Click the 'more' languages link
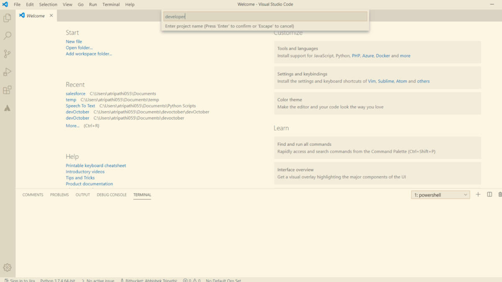The image size is (502, 282). point(405,56)
